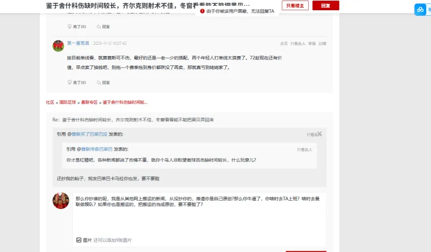Click quoted user 曼联传奇巴莱巴
Viewport: 431px width, 252px height.
coord(97,149)
